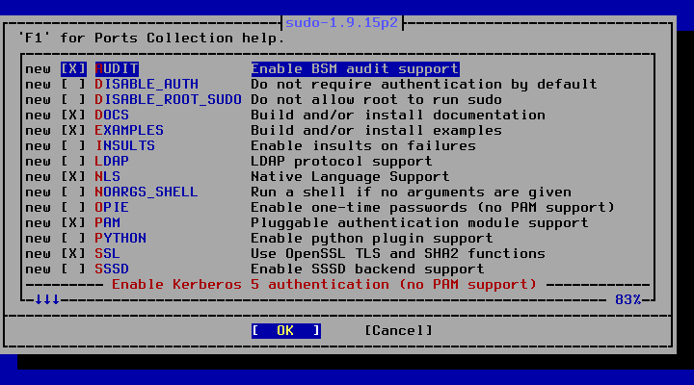Toggle the AUDIT option checkbox
This screenshot has height=385, width=694.
coord(73,69)
